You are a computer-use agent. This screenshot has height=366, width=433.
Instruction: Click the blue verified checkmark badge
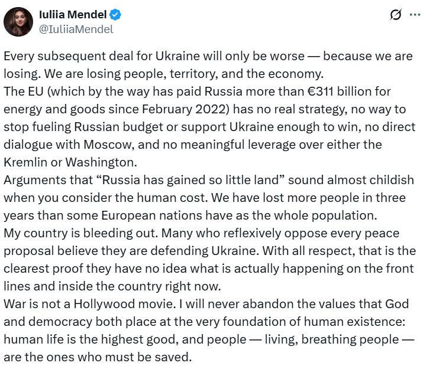[x=115, y=15]
